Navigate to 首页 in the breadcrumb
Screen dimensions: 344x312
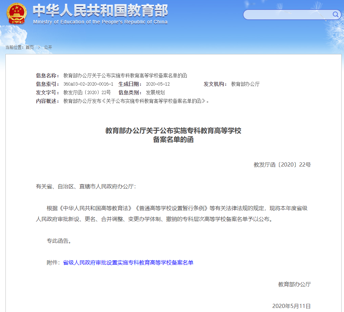[x=29, y=48]
